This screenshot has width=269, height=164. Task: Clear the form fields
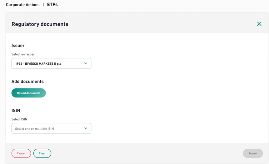pyautogui.click(x=42, y=153)
